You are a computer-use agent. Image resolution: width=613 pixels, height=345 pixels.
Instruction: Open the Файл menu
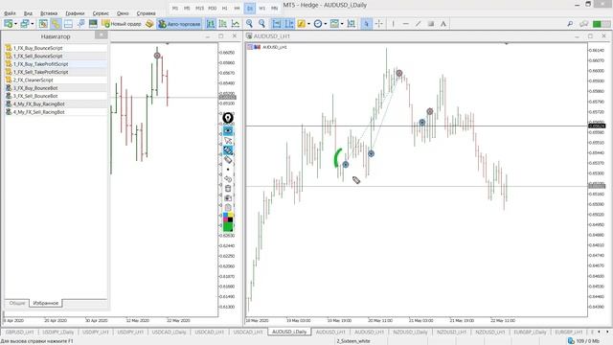pyautogui.click(x=10, y=13)
